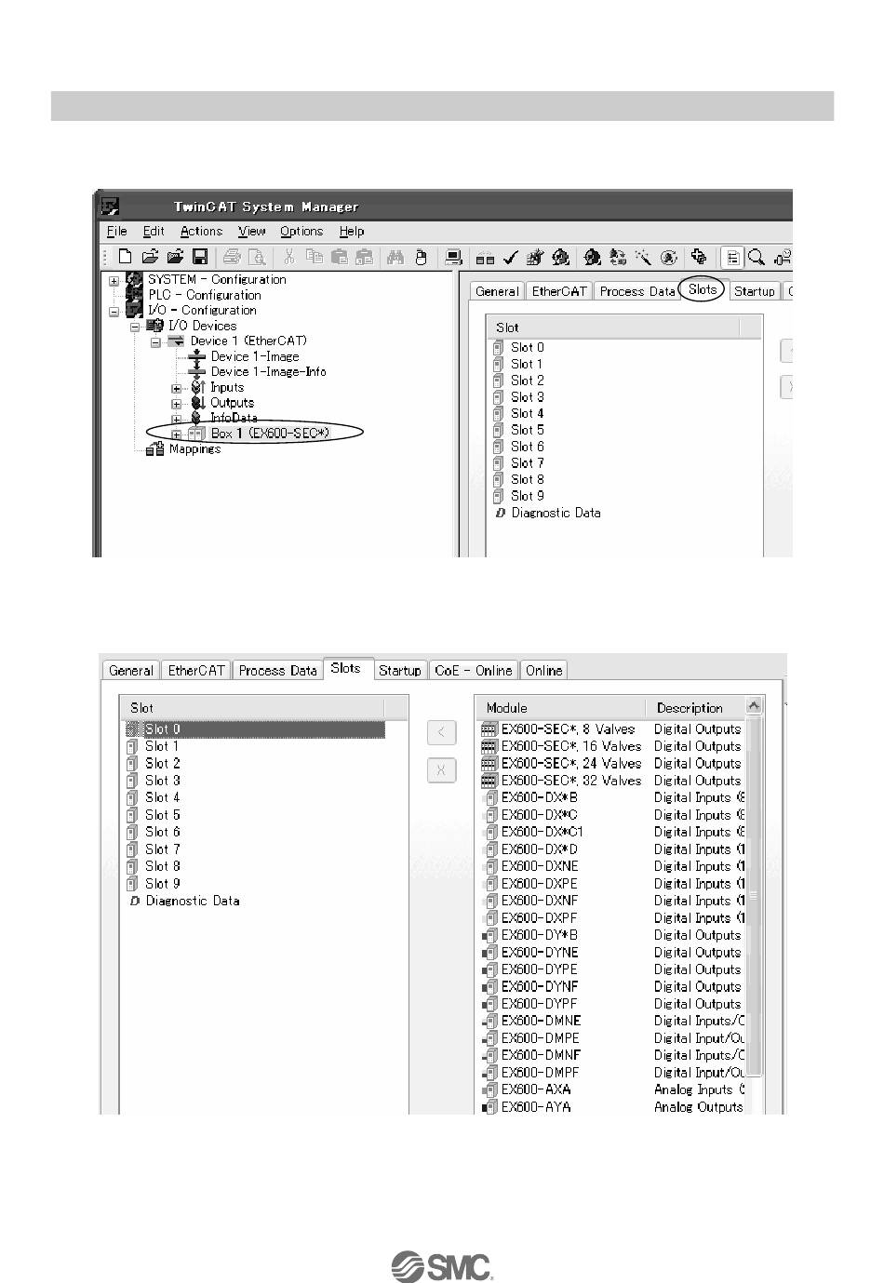Select Slot 5 beside the Module list

163,815
